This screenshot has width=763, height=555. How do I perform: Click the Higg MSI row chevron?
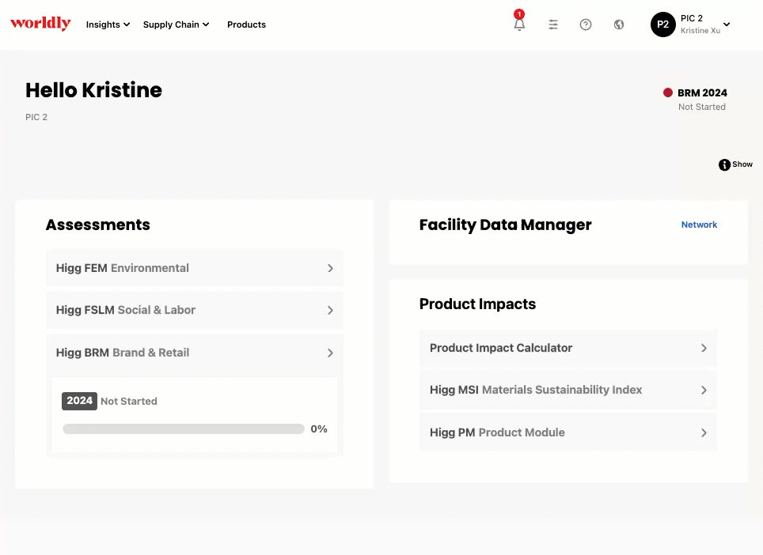704,390
